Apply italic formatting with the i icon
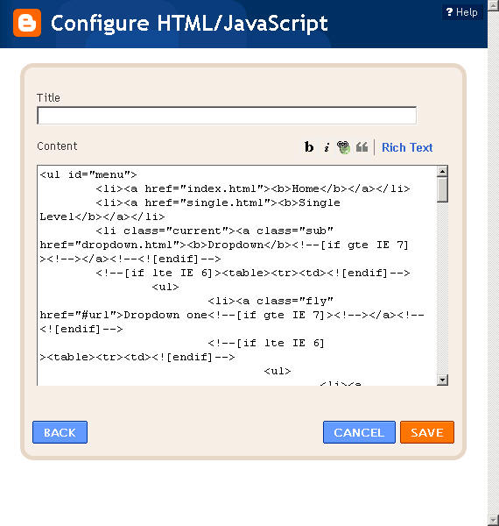Viewport: 499px width, 526px height. pyautogui.click(x=327, y=147)
